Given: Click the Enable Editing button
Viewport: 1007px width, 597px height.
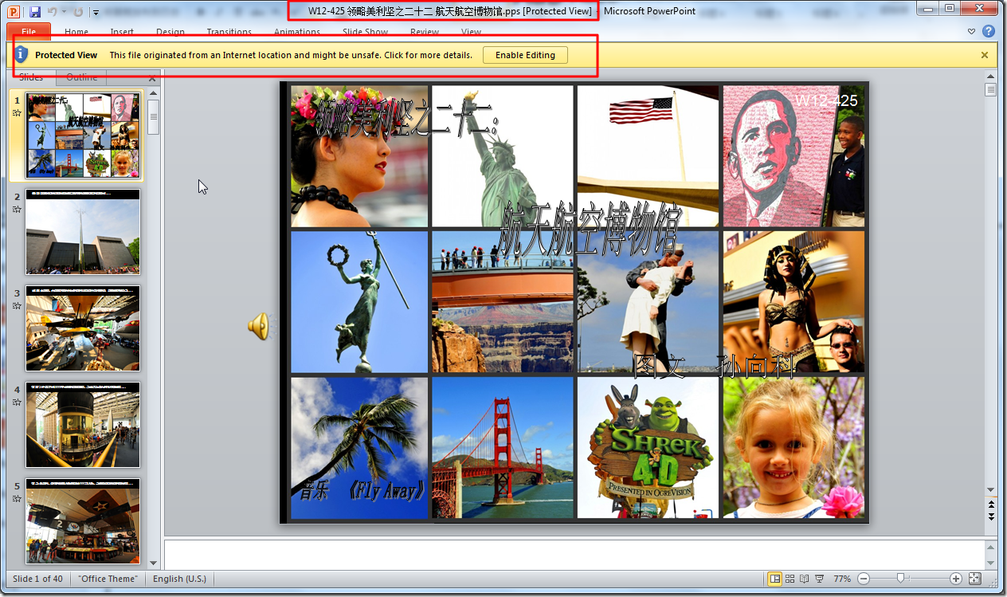Looking at the screenshot, I should [x=525, y=55].
